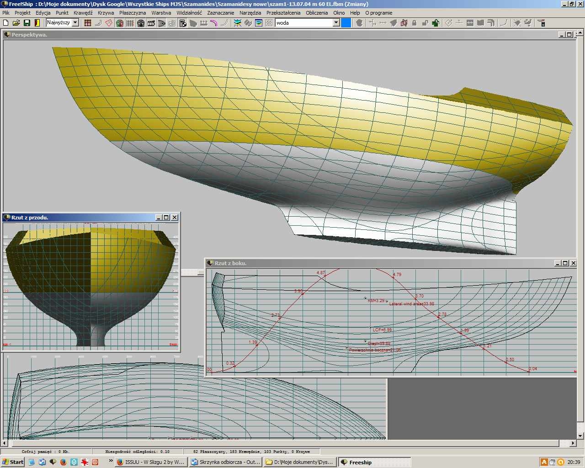The image size is (585, 468).
Task: Click the taskbar overflow chevron beside quick launch
Action: pyautogui.click(x=111, y=462)
